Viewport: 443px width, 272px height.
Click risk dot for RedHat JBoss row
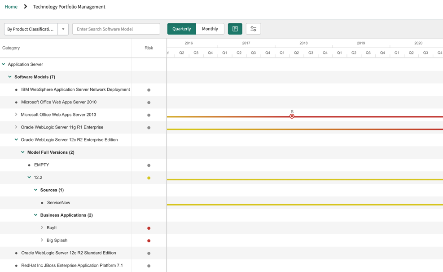click(149, 266)
